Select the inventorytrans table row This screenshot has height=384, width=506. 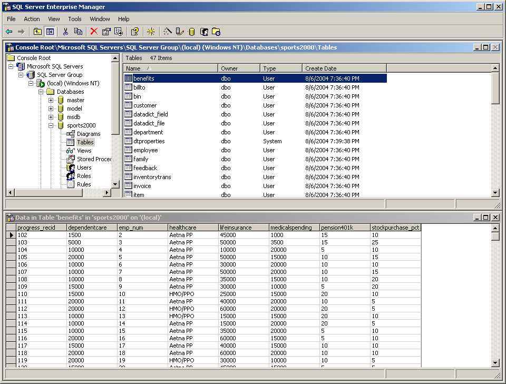[x=255, y=176]
